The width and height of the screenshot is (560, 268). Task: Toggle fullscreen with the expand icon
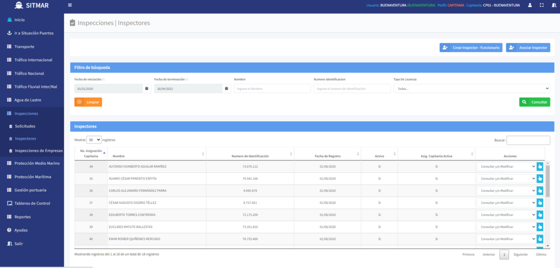542,5
